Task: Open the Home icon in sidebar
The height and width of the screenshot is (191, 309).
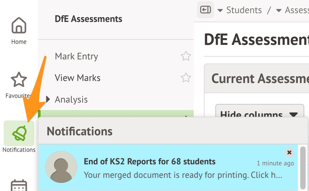Action: pos(19,26)
